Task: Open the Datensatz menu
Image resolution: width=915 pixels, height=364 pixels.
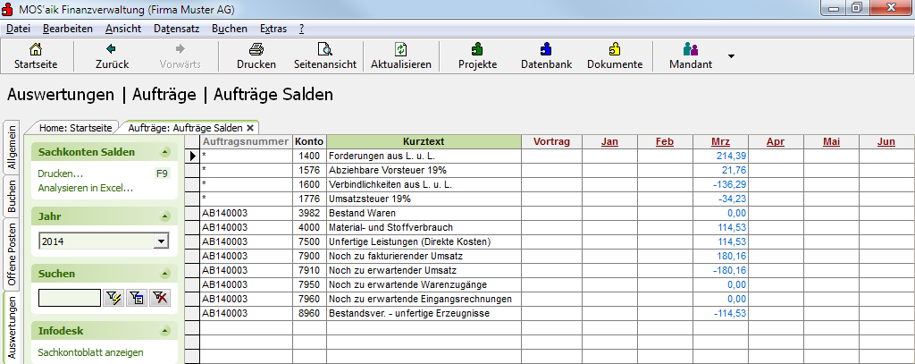Action: [x=177, y=29]
